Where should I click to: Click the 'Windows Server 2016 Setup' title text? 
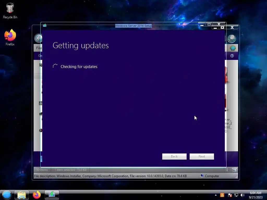pos(133,26)
